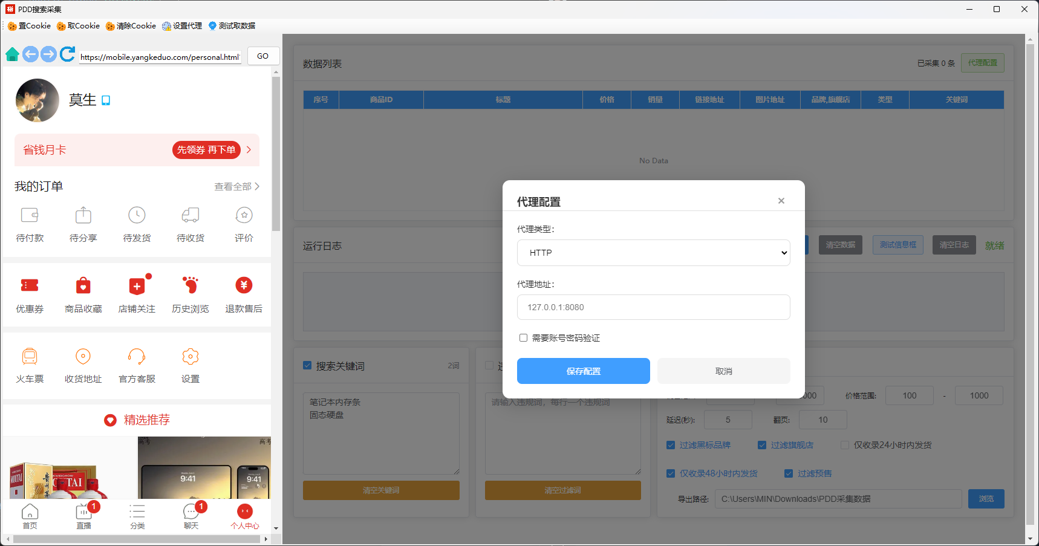
Task: Open 待发货 pending shipment icon
Action: pyautogui.click(x=137, y=215)
